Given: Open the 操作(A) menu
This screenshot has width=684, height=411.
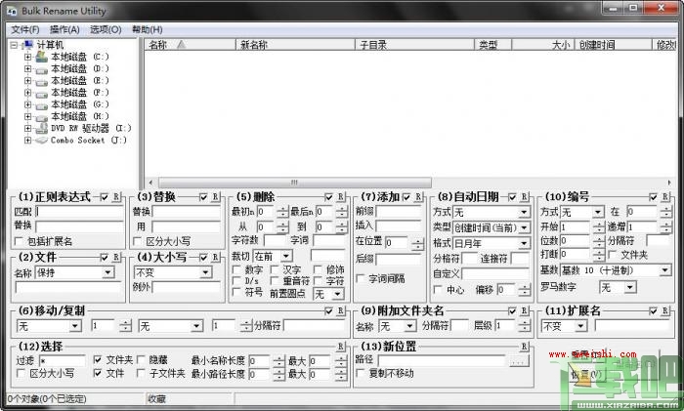Looking at the screenshot, I should [x=64, y=29].
